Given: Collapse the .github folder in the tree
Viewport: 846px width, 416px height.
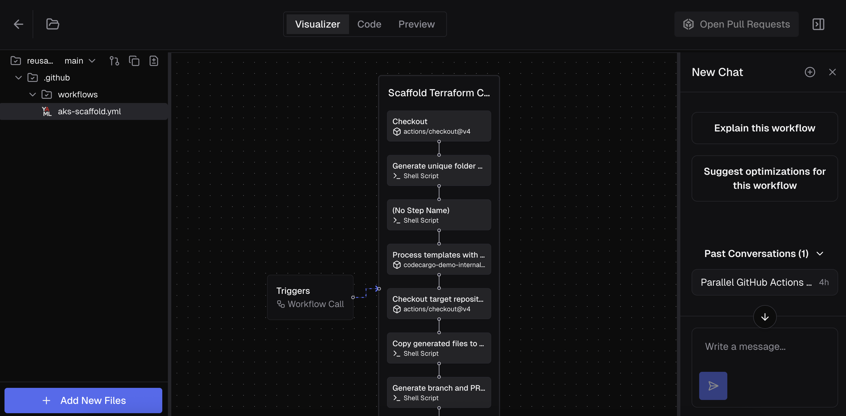Looking at the screenshot, I should click(18, 78).
